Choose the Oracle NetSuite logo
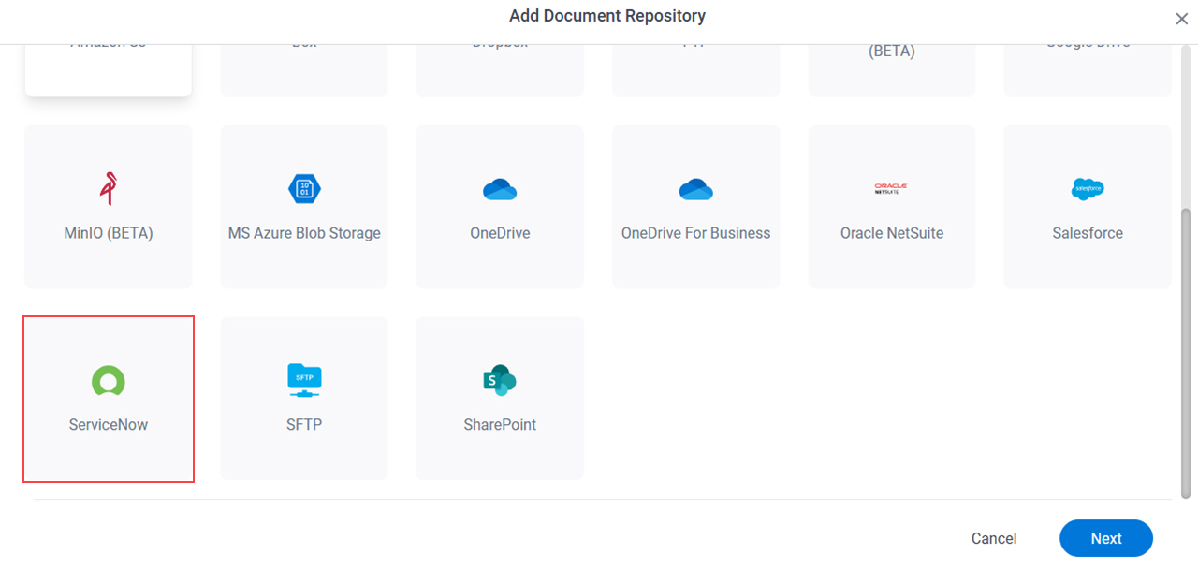The width and height of the screenshot is (1198, 570). pyautogui.click(x=892, y=188)
